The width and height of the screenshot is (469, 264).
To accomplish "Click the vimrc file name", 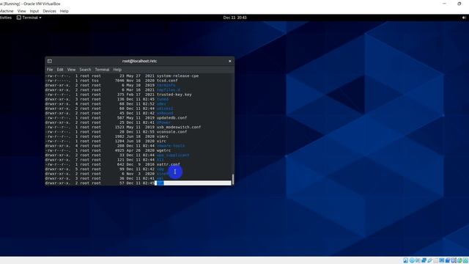I will [x=163, y=136].
